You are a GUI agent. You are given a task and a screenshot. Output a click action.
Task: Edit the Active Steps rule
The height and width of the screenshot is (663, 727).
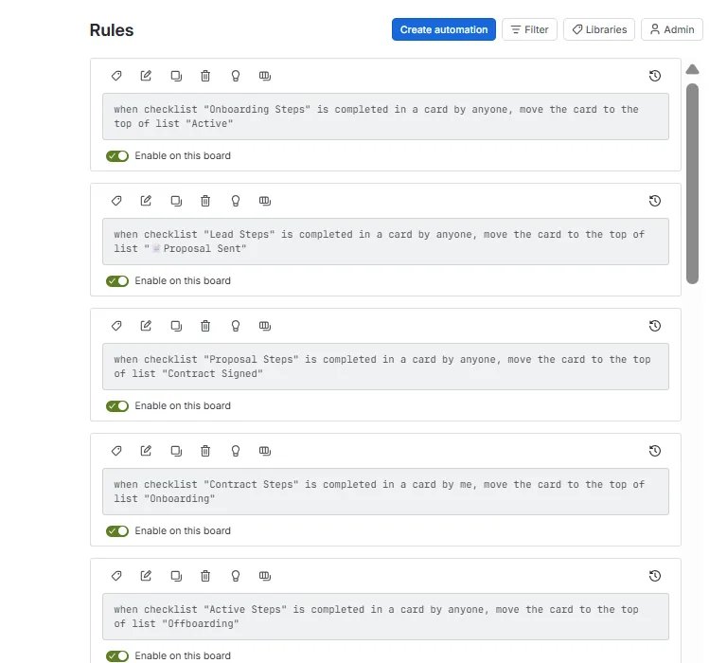pyautogui.click(x=146, y=576)
